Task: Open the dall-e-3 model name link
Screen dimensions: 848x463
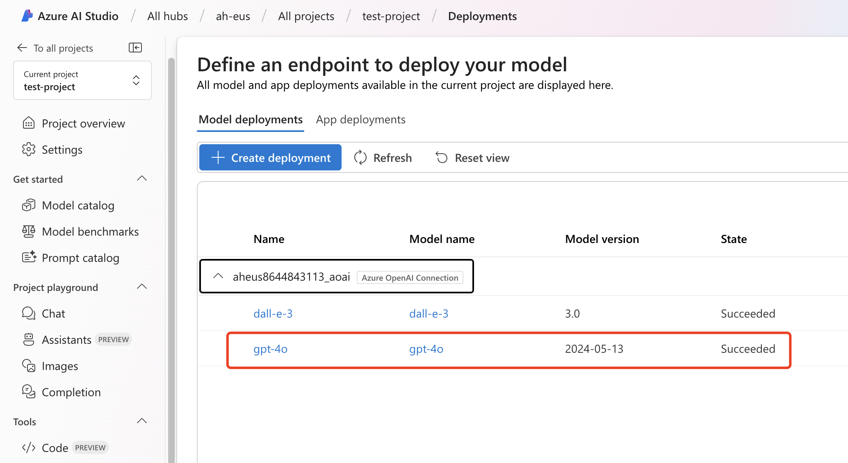Action: [x=429, y=313]
